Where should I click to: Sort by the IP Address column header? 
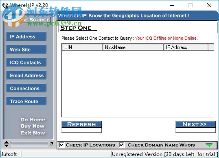coord(186,47)
